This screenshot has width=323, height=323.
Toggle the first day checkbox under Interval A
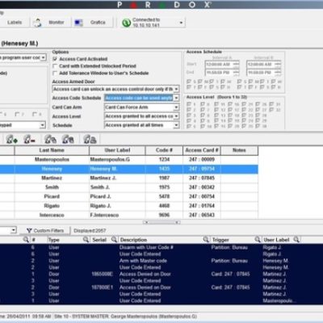point(189,82)
